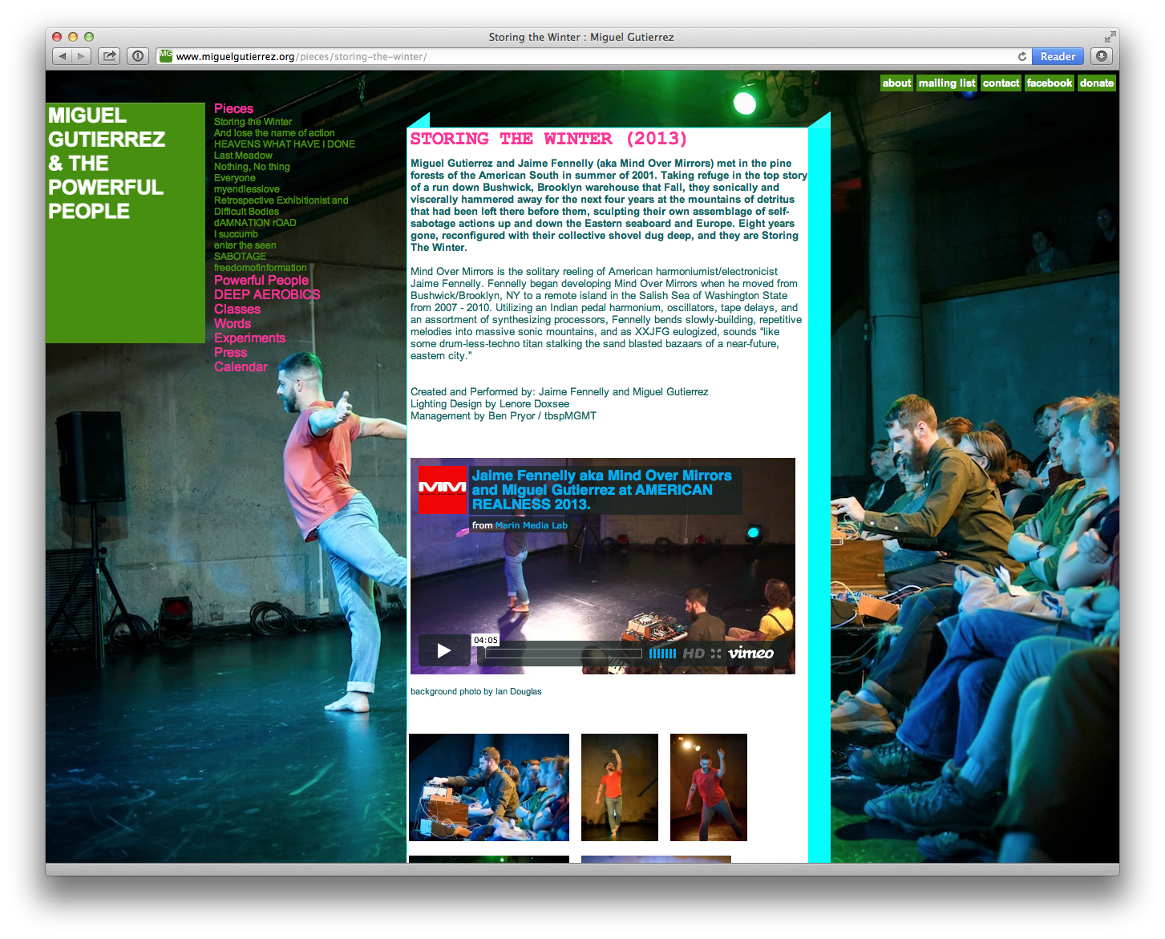Toggle fullscreen on the Vimeo player
This screenshot has width=1165, height=939.
click(714, 654)
